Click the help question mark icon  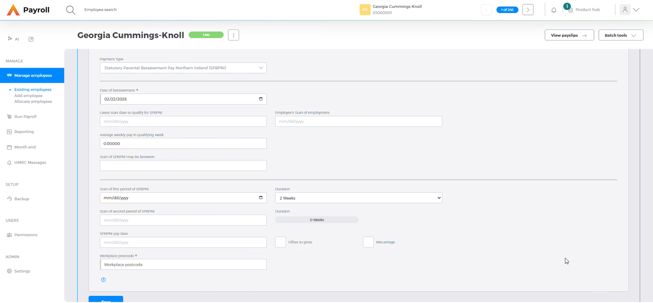103,280
